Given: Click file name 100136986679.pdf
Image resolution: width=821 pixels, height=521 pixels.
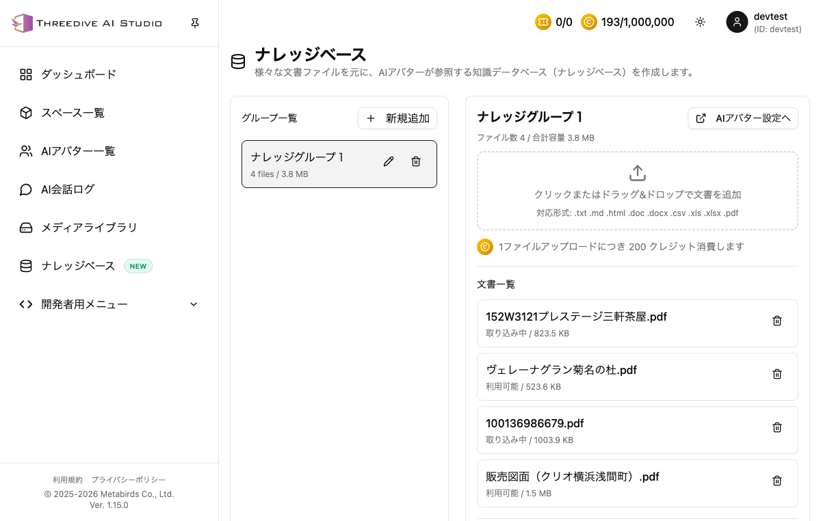Looking at the screenshot, I should click(535, 423).
